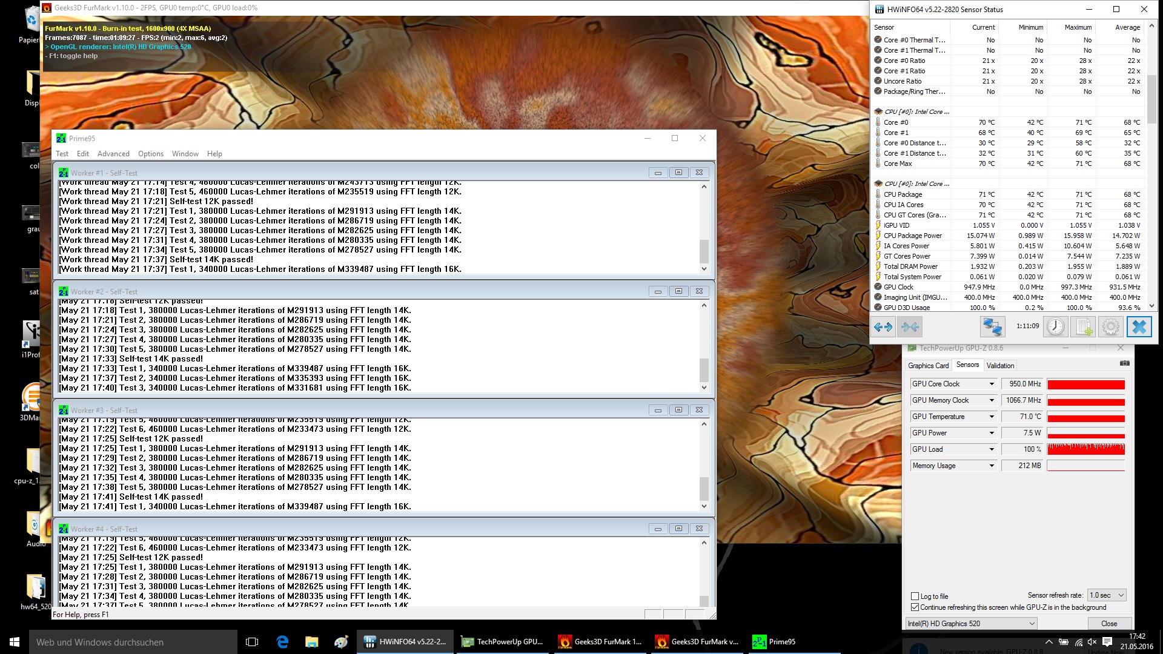Viewport: 1163px width, 654px height.
Task: Open the Prime95 Advanced menu
Action: pyautogui.click(x=113, y=154)
